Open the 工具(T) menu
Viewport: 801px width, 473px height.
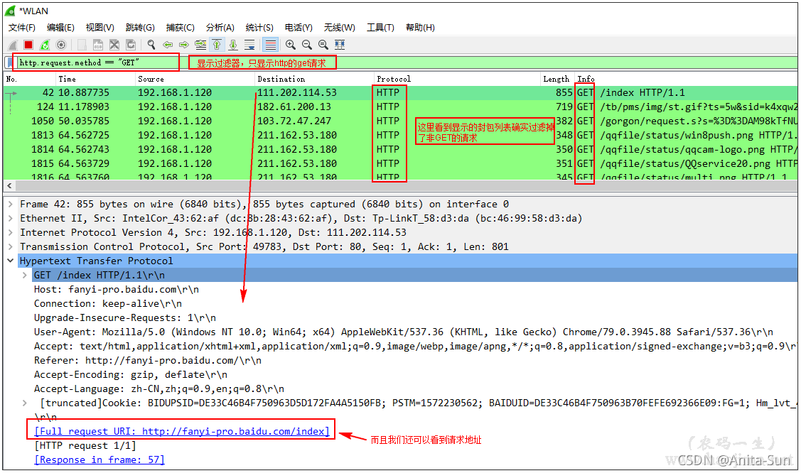[380, 28]
